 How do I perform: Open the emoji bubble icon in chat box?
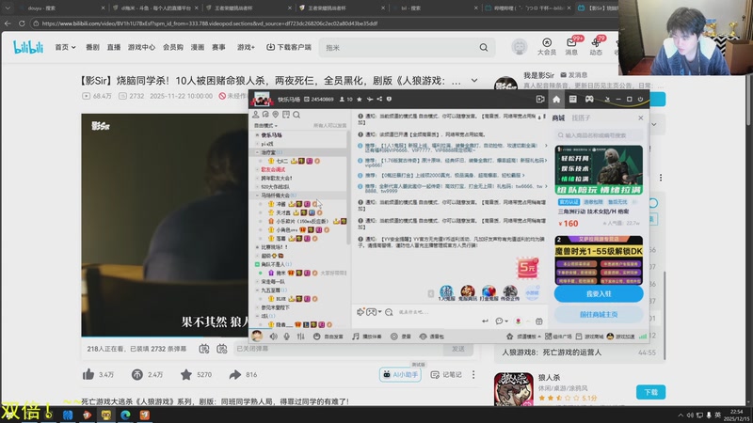pyautogui.click(x=500, y=321)
